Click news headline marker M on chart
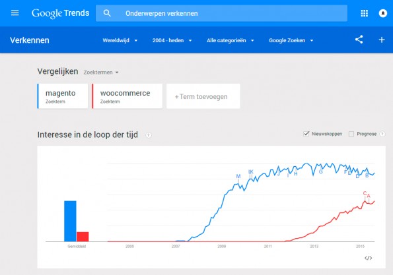 pyautogui.click(x=238, y=177)
